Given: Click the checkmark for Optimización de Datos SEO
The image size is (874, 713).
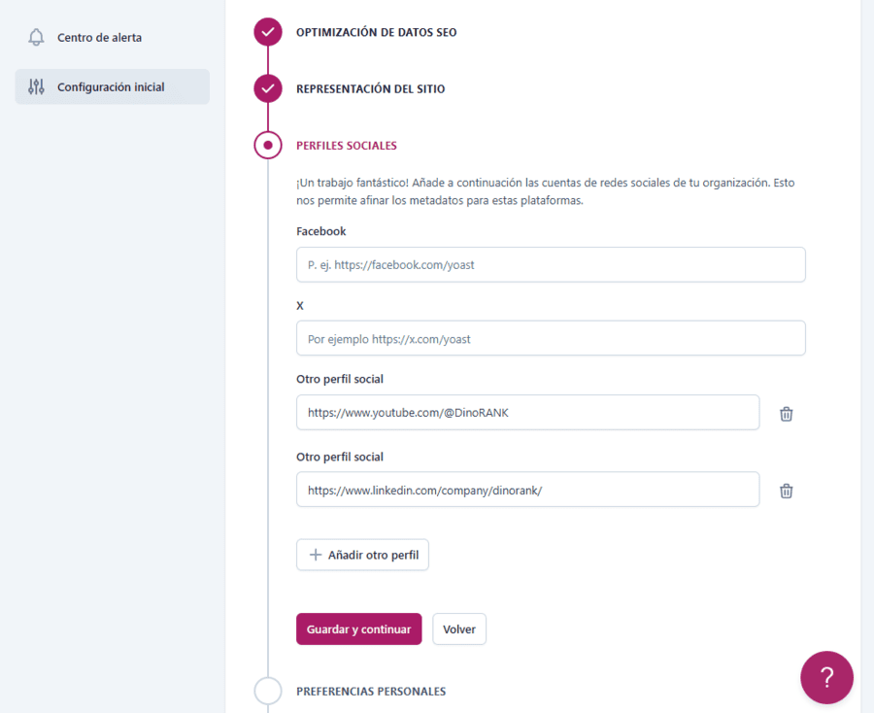Looking at the screenshot, I should click(267, 31).
